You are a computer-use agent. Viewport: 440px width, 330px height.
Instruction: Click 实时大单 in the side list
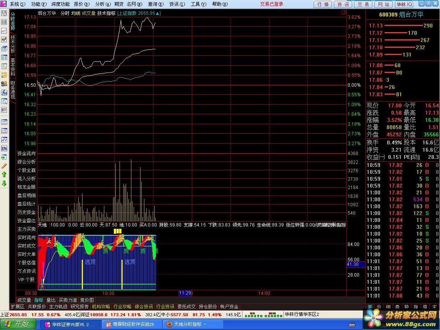click(26, 254)
